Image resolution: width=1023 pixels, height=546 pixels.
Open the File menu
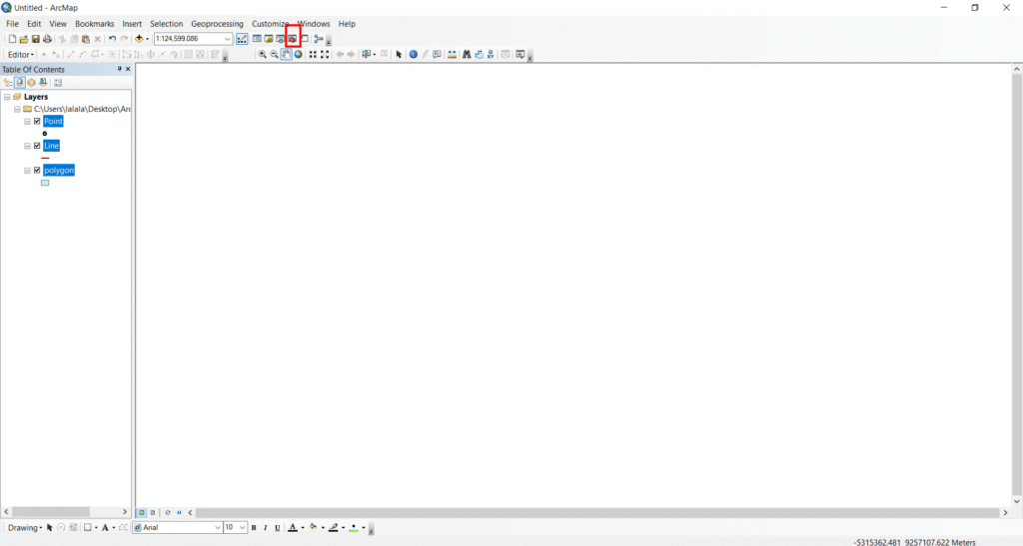click(12, 23)
